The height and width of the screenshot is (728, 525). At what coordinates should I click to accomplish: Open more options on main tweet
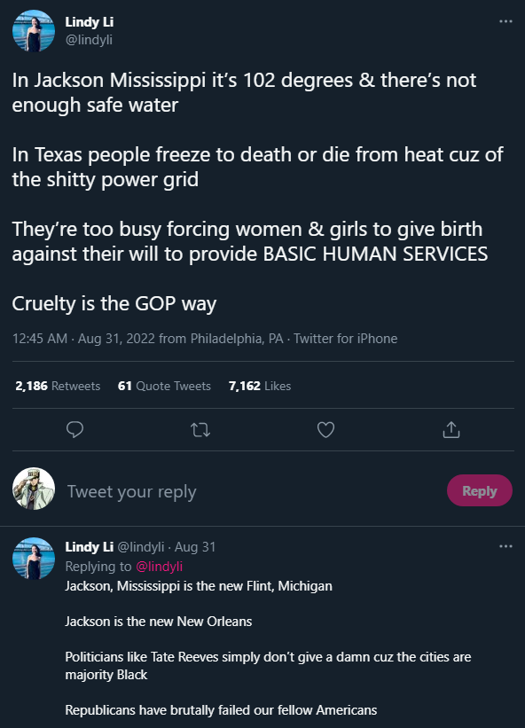(x=505, y=21)
